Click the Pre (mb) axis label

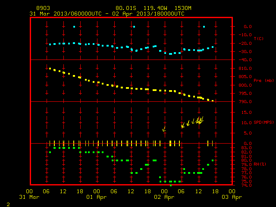(263, 81)
